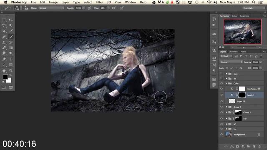
Task: Select the Move tool
Action: (11, 20)
